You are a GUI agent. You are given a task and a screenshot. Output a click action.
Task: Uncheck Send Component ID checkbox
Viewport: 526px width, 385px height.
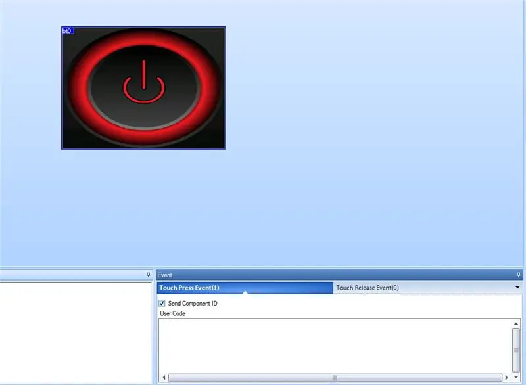tap(162, 304)
